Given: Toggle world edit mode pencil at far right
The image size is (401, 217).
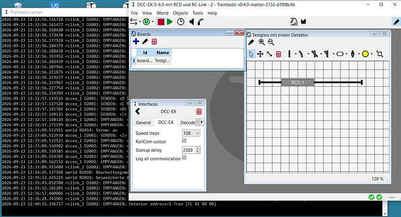Looking at the screenshot, I should click(396, 22).
